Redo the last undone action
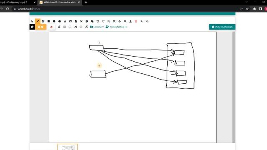Screen dimensions: 267x150 [103, 21]
